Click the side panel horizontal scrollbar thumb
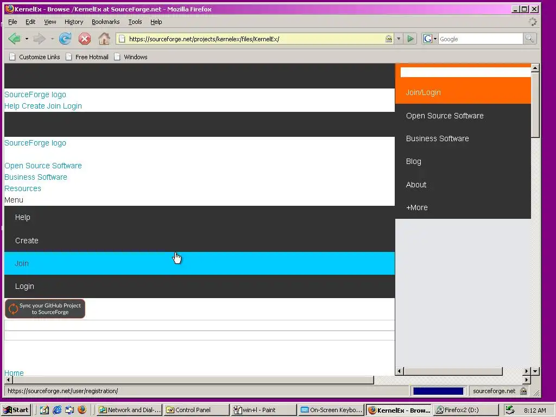The image size is (556, 417). pyautogui.click(x=453, y=371)
